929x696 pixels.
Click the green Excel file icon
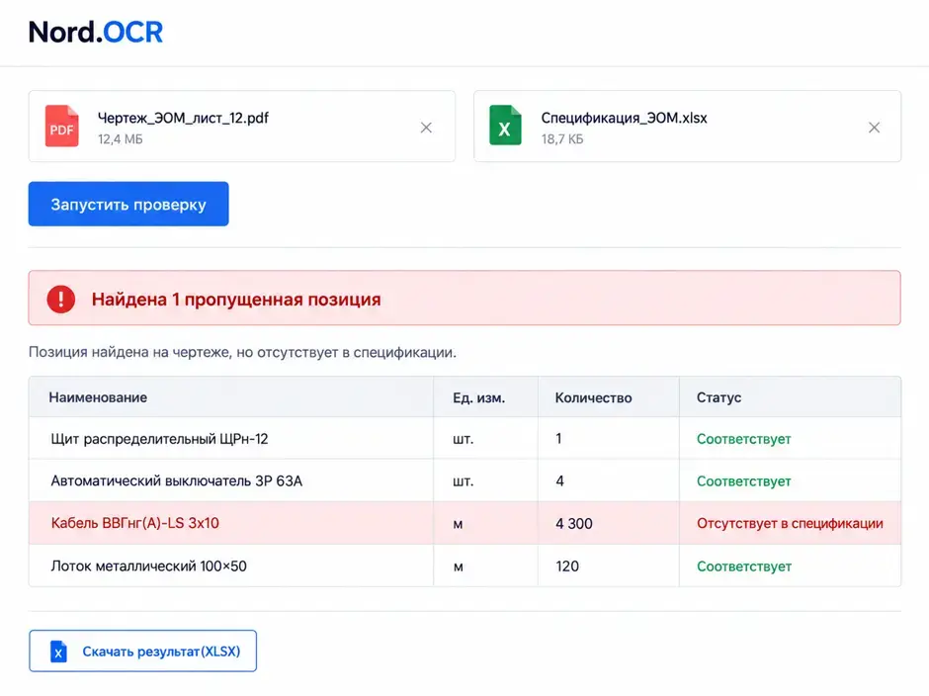505,126
